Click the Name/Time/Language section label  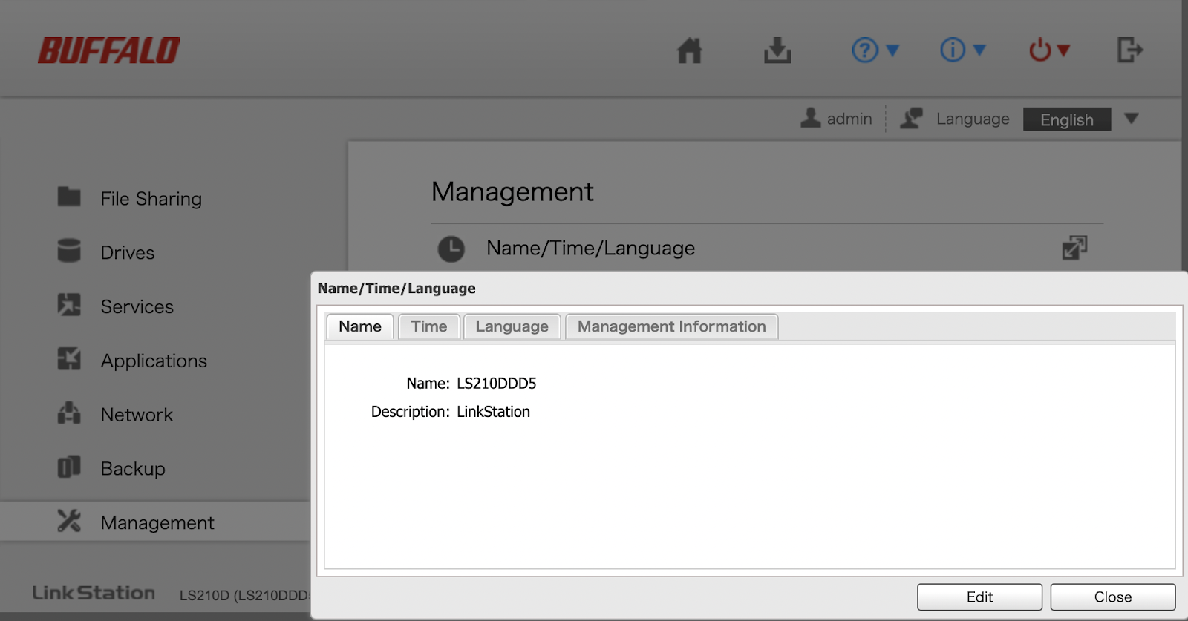[591, 249]
